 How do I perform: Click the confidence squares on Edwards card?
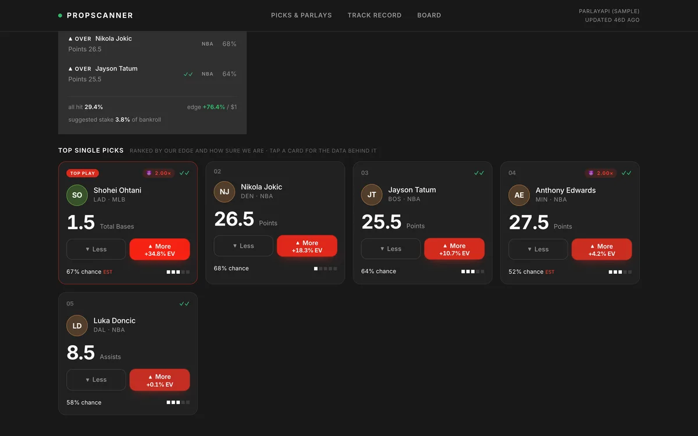pyautogui.click(x=620, y=272)
